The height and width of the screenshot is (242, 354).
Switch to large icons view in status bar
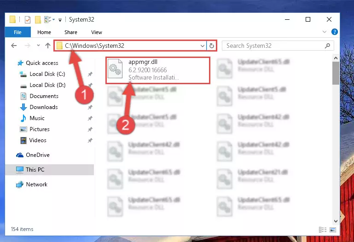(332, 230)
